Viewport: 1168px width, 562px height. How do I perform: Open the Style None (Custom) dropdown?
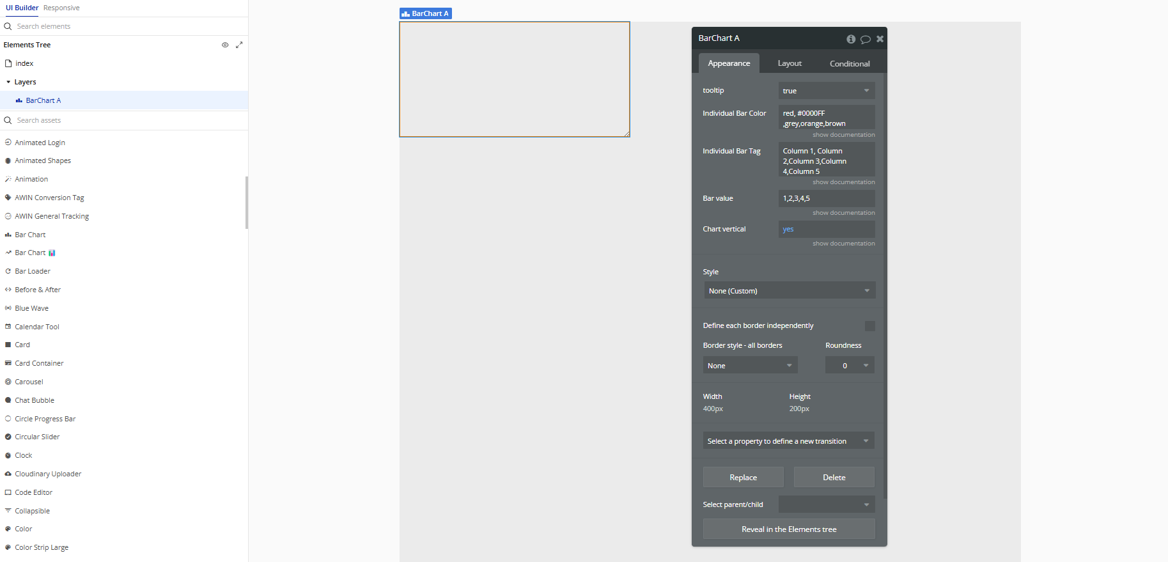[x=790, y=291]
